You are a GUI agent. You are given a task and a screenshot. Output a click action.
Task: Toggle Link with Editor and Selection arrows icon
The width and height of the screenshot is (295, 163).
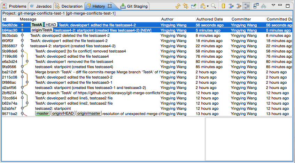click(x=186, y=6)
